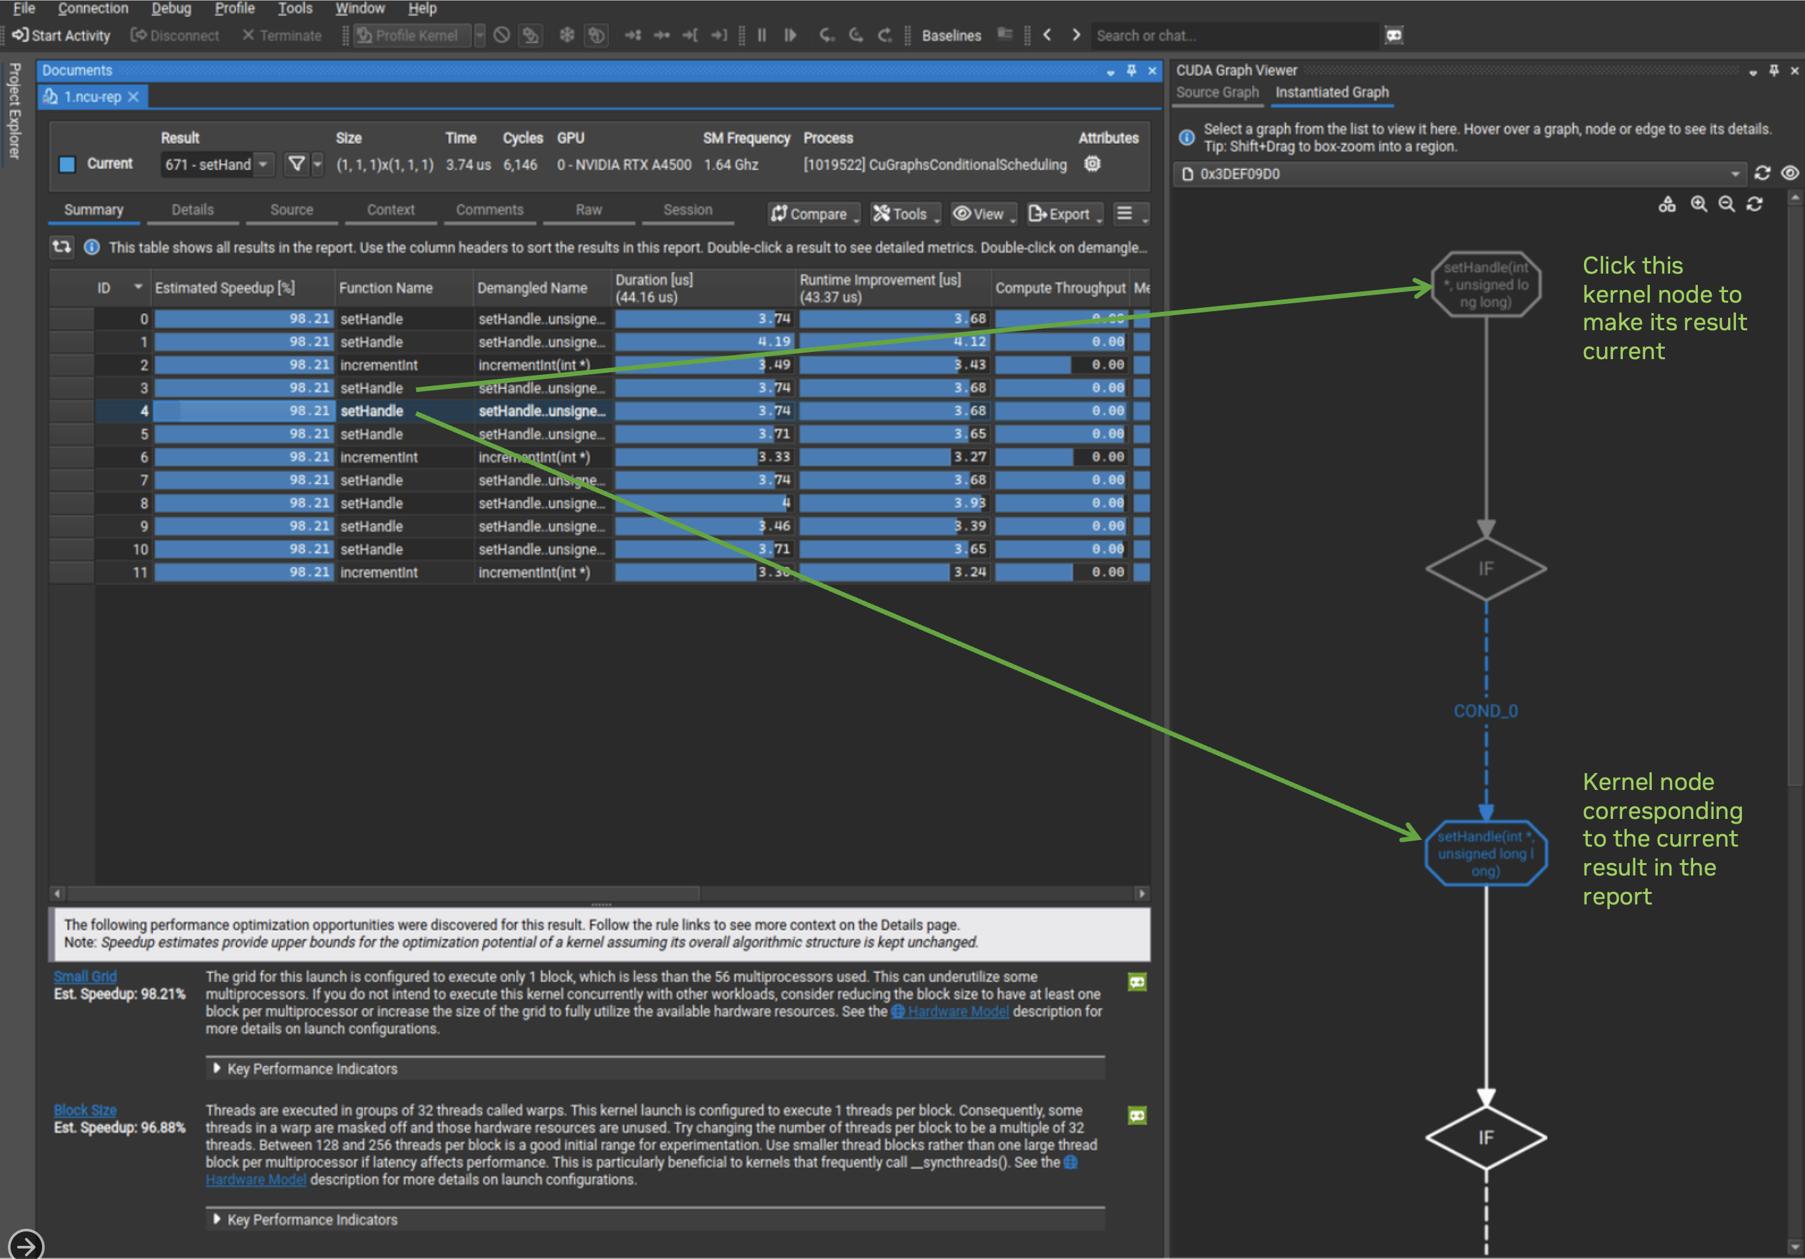Click the transpose table icon
This screenshot has height=1259, width=1805.
point(61,247)
